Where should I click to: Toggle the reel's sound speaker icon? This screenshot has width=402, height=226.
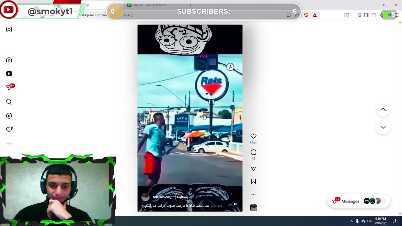tap(235, 204)
